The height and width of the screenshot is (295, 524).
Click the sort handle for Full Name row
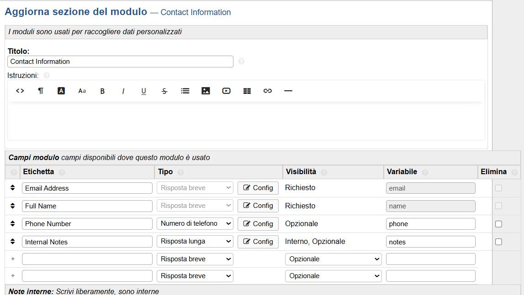click(x=13, y=206)
